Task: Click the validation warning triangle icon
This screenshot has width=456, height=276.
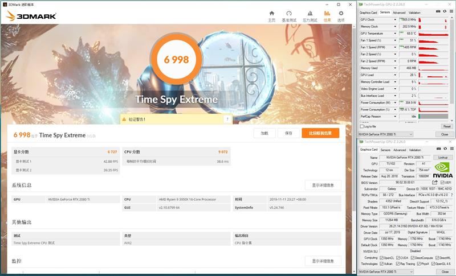Action: [124, 120]
